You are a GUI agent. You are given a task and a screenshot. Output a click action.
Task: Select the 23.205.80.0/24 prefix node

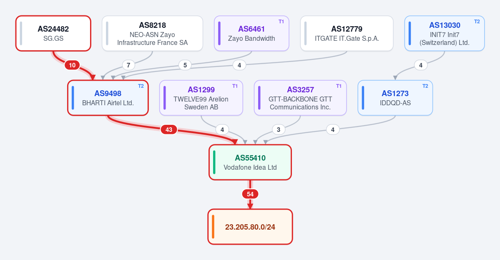(250, 227)
